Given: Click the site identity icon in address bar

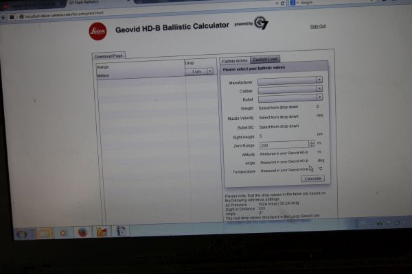Looking at the screenshot, I should point(21,16).
